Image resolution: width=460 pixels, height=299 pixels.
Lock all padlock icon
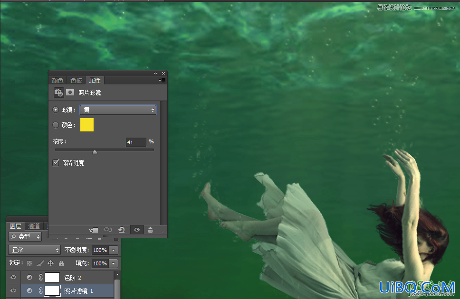(61, 263)
